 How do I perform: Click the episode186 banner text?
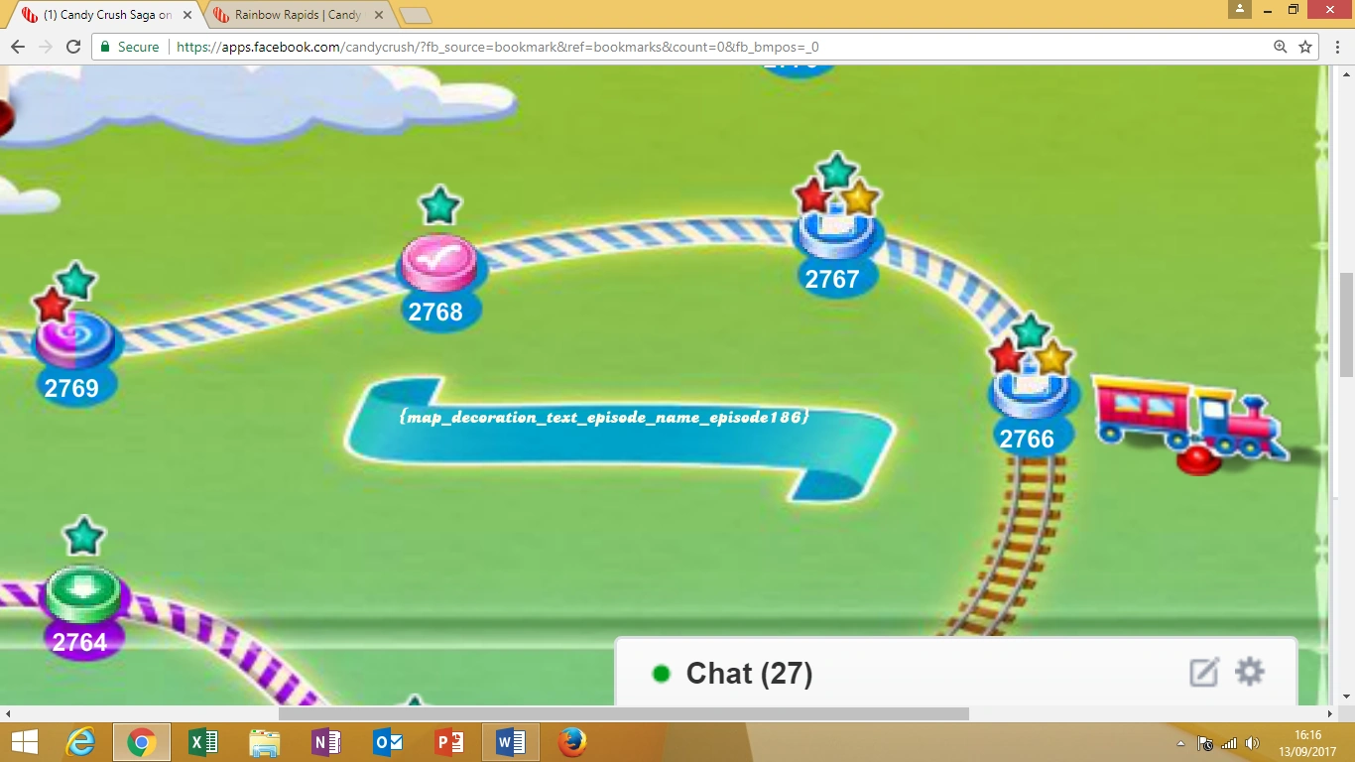pyautogui.click(x=604, y=417)
